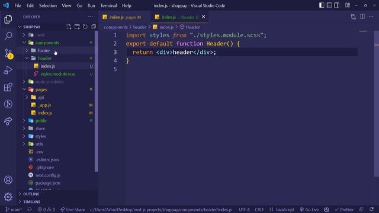Collapse the components folder

[x=24, y=43]
